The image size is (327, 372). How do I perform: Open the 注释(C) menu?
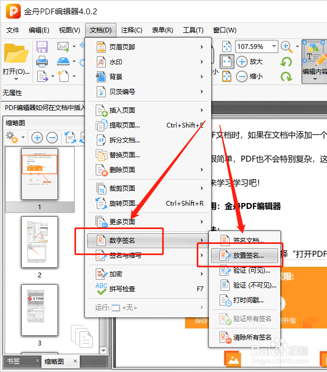(x=131, y=30)
